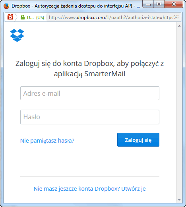This screenshot has width=186, height=207.
Task: Submit the form with the "Zaloguj się" button
Action: point(138,140)
